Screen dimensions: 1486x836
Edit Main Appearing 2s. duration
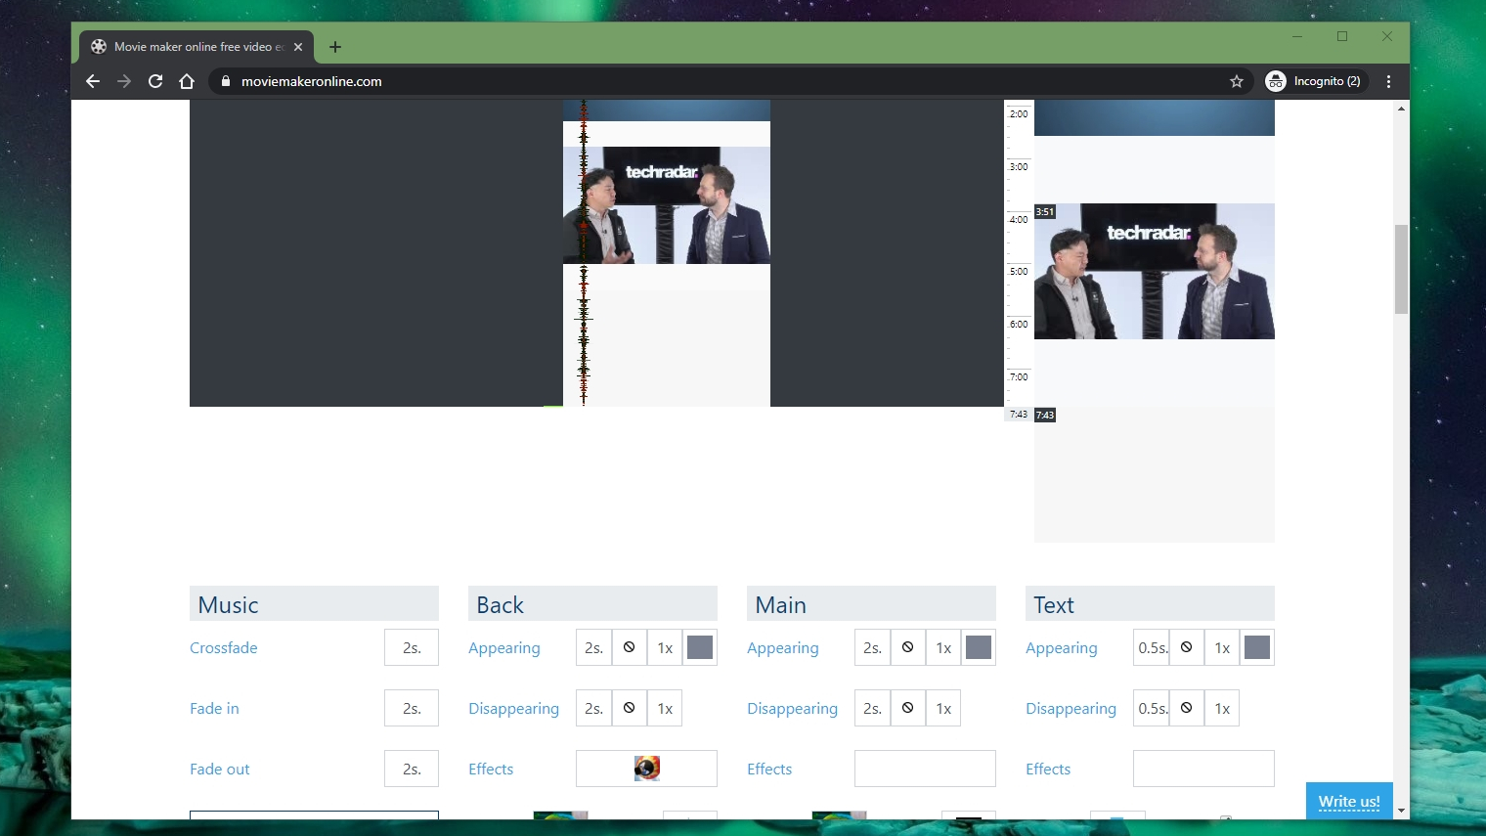872,647
